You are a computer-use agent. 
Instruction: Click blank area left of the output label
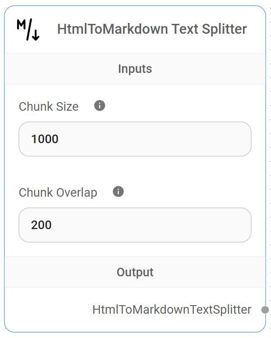coord(45,310)
